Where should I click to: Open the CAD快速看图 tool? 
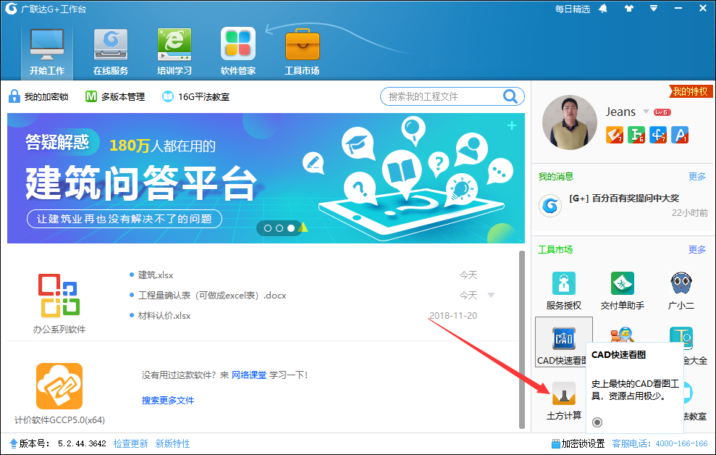[x=563, y=342]
